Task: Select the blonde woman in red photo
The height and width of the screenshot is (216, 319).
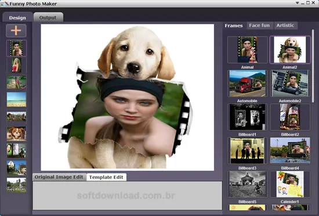Action: [16, 65]
